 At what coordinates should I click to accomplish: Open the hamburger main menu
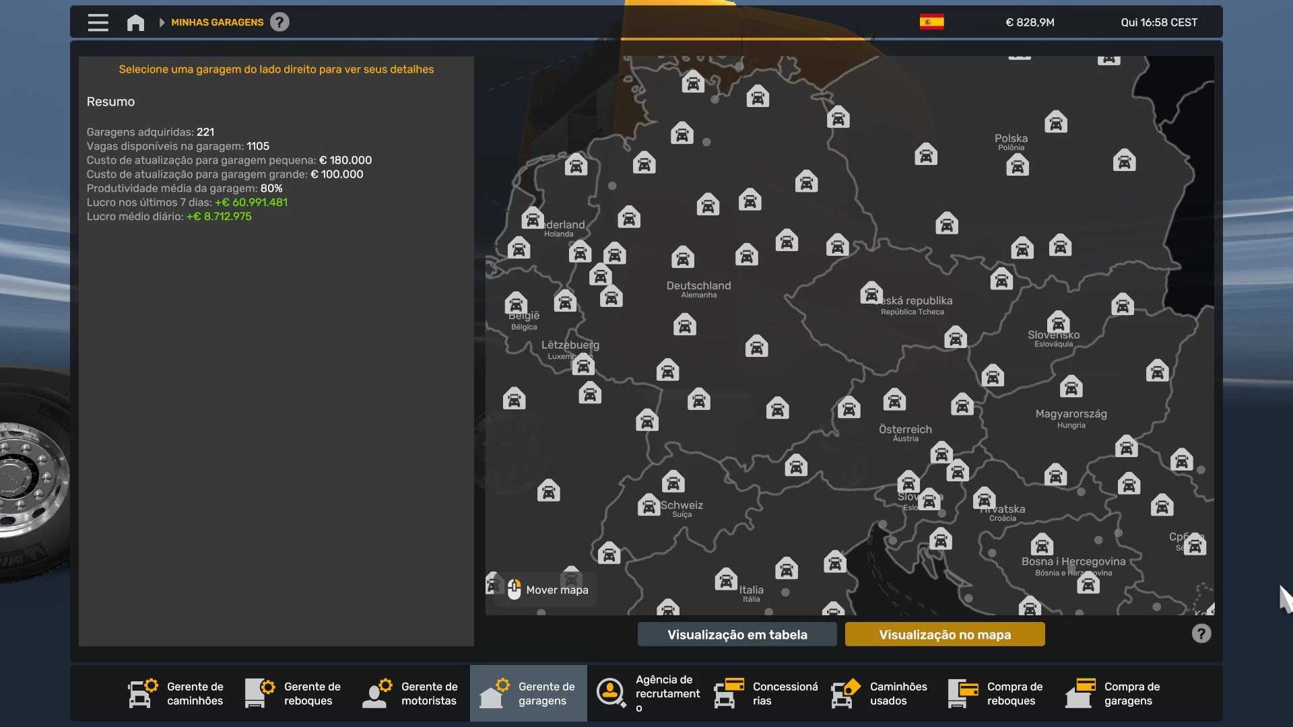[98, 22]
